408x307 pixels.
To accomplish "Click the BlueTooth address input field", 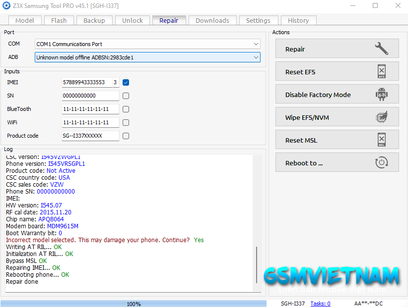I will coord(90,109).
